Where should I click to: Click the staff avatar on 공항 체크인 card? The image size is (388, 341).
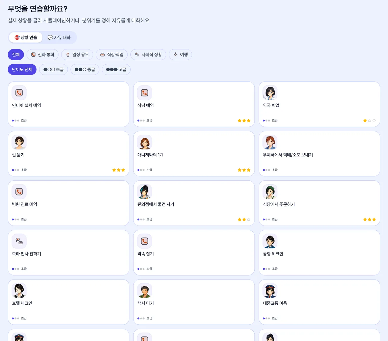[270, 241]
